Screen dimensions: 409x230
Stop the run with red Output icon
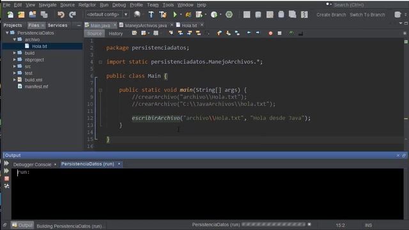click(7, 179)
